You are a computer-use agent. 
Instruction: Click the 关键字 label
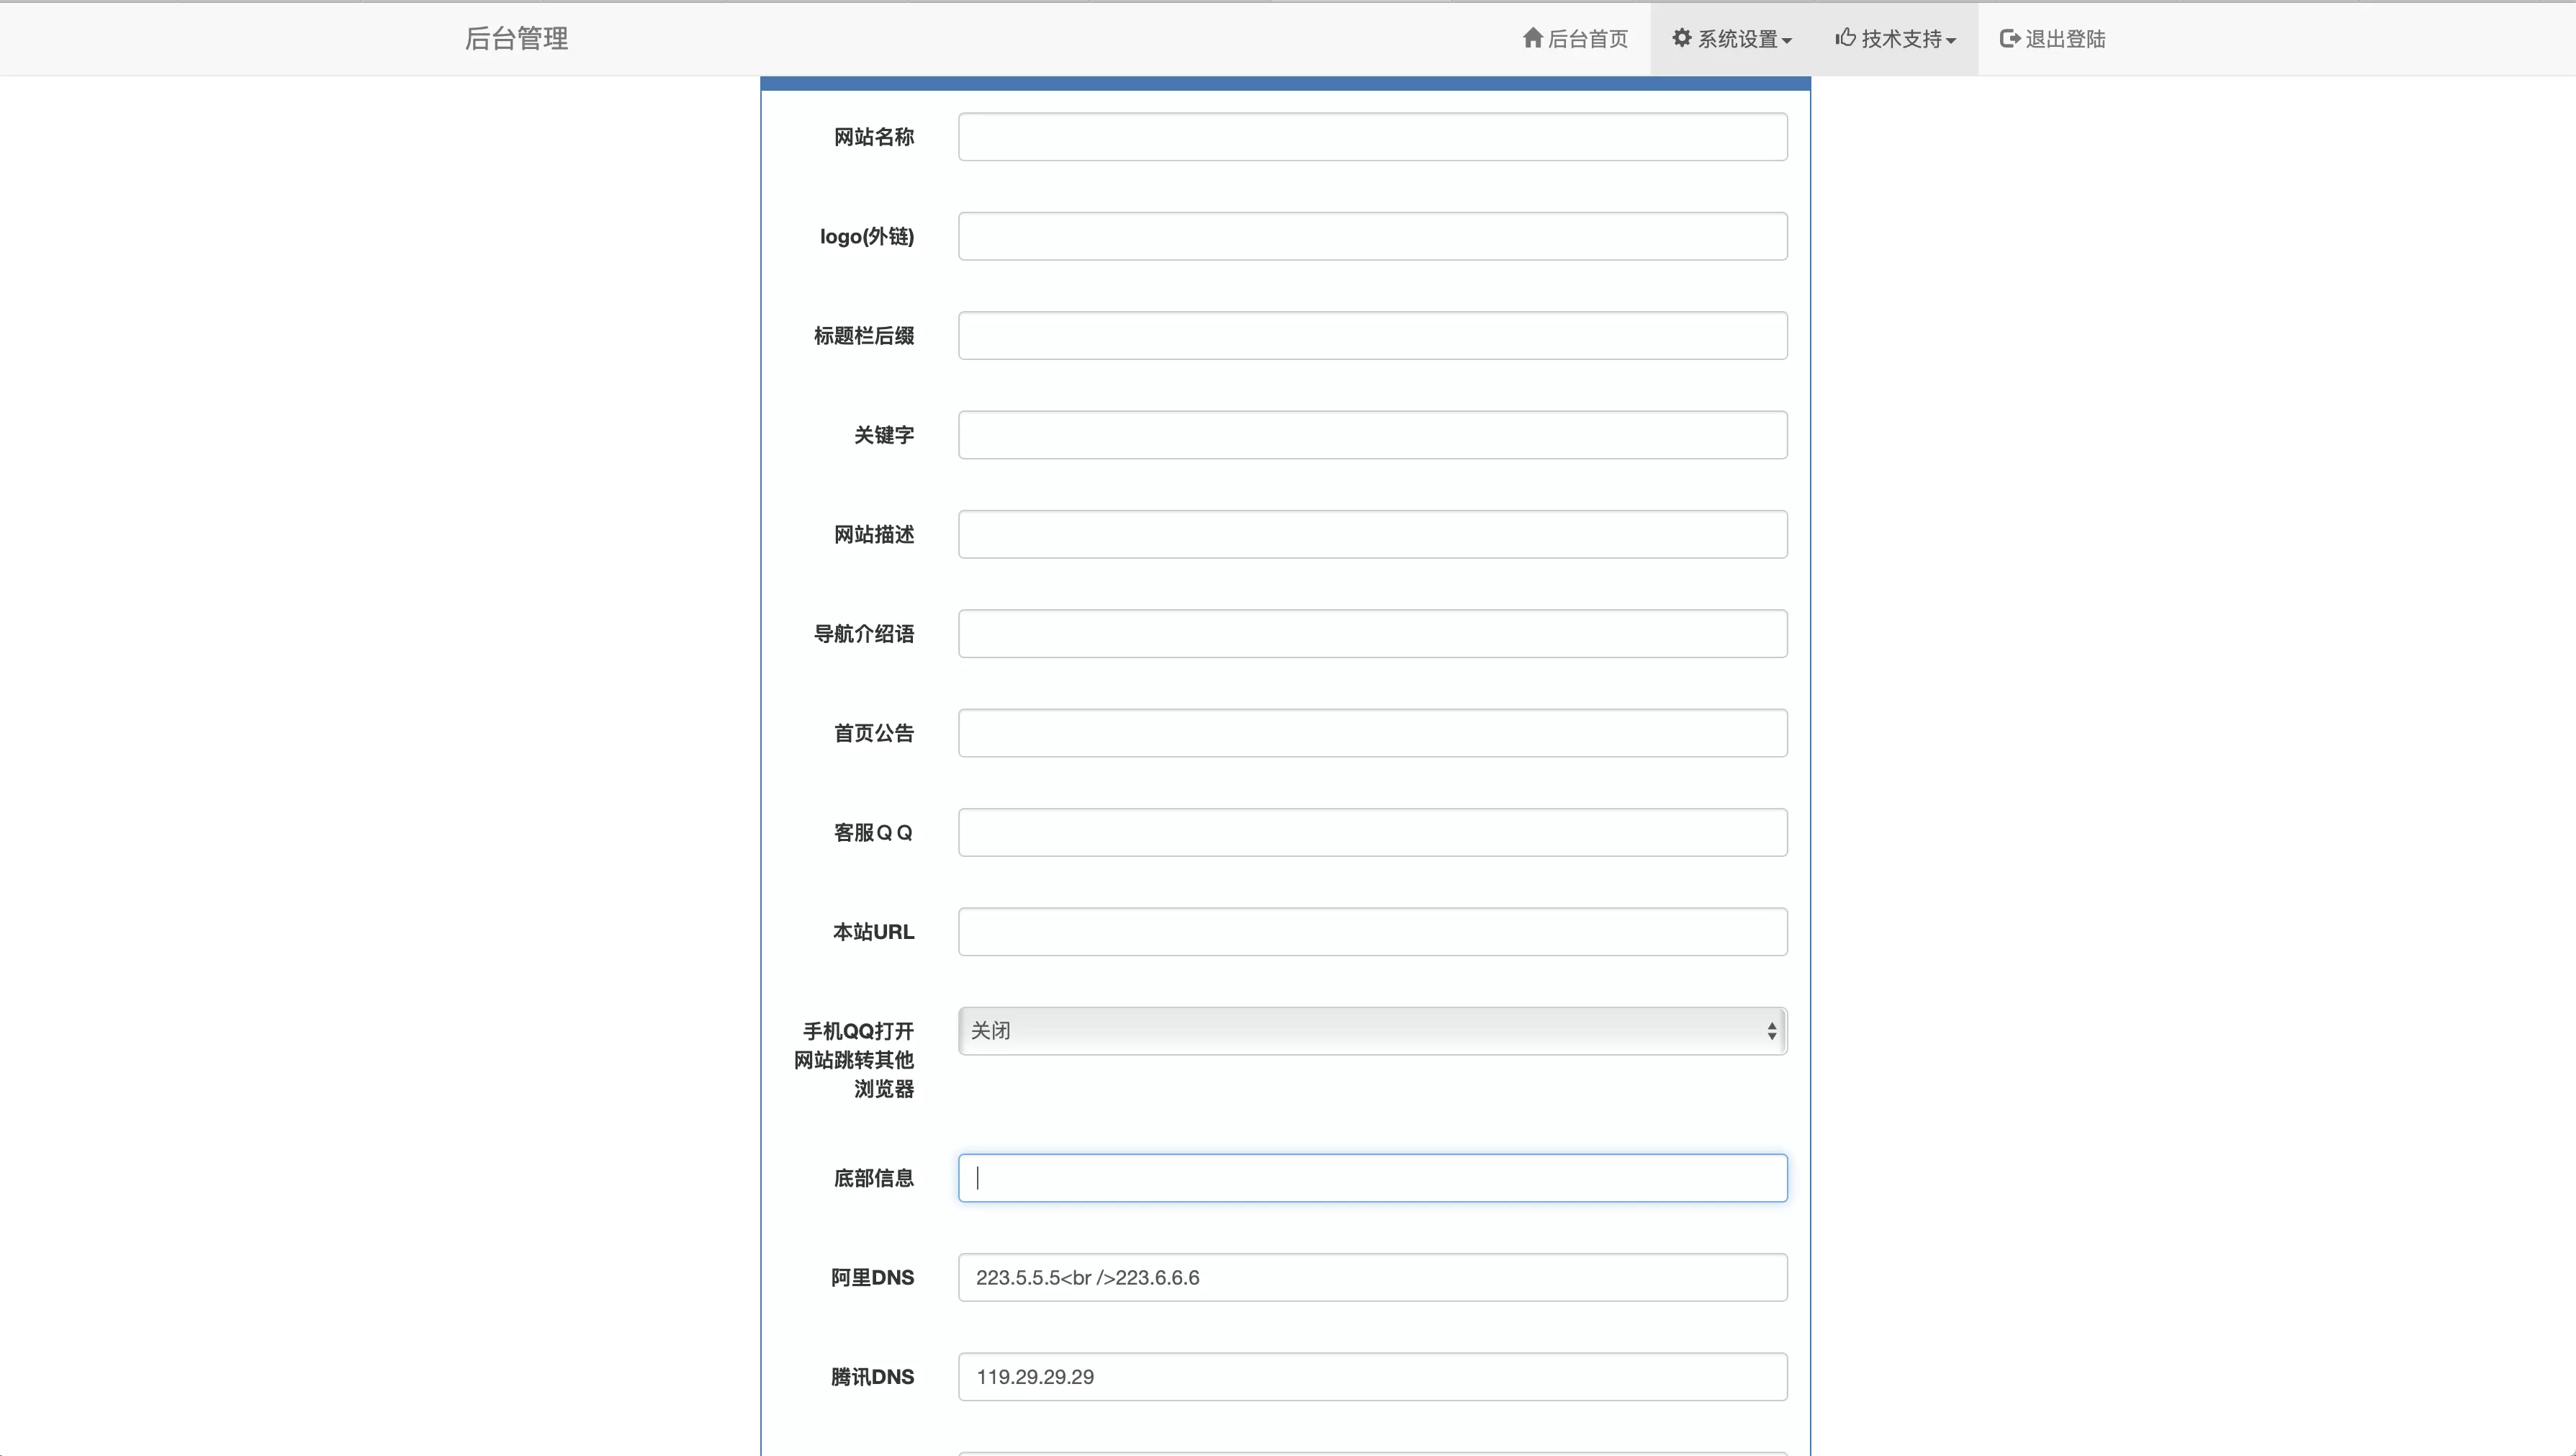tap(884, 435)
